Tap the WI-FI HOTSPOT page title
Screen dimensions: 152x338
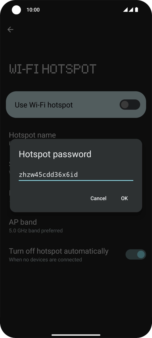pyautogui.click(x=53, y=69)
